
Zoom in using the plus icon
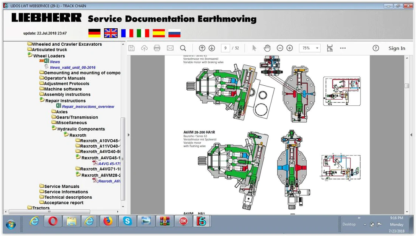coord(290,48)
